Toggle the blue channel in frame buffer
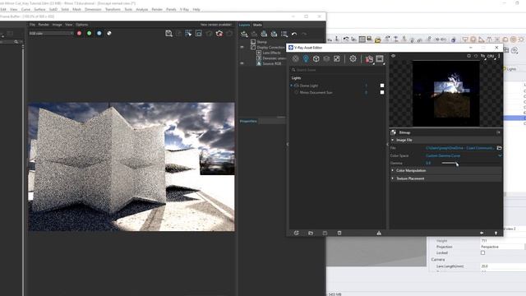 (99, 33)
